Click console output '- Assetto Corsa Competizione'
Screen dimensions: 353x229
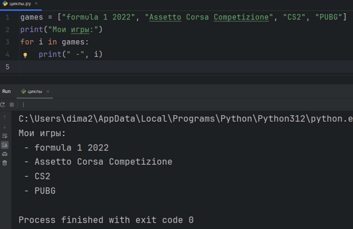tap(98, 162)
